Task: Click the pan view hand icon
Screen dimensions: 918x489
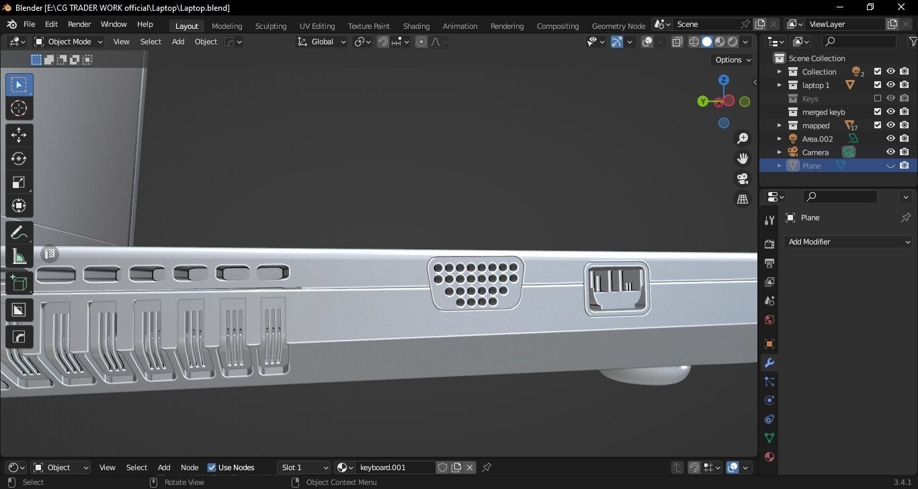Action: [743, 159]
